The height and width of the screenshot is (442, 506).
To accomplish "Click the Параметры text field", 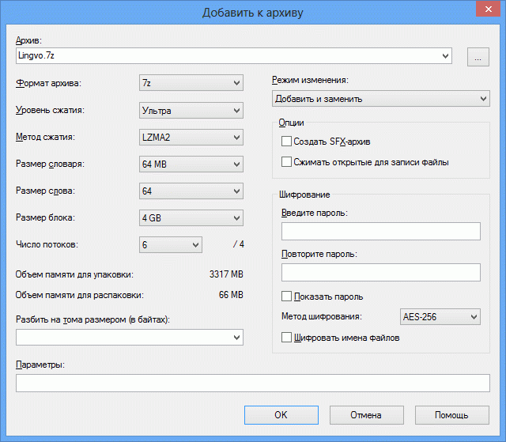I will click(x=252, y=383).
